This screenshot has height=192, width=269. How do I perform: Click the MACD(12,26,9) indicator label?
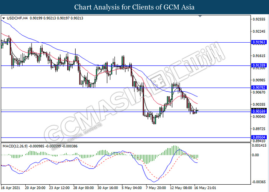(15, 146)
